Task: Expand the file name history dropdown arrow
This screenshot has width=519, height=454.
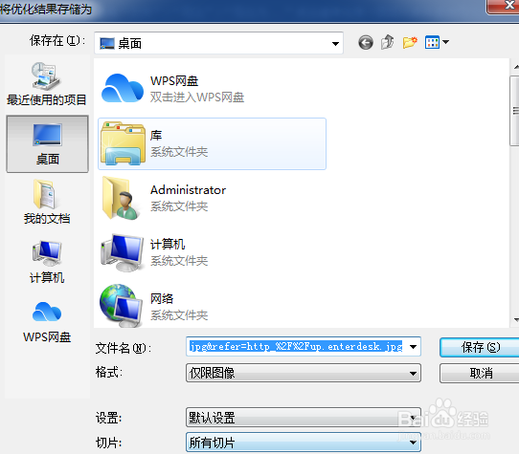Action: [x=413, y=347]
